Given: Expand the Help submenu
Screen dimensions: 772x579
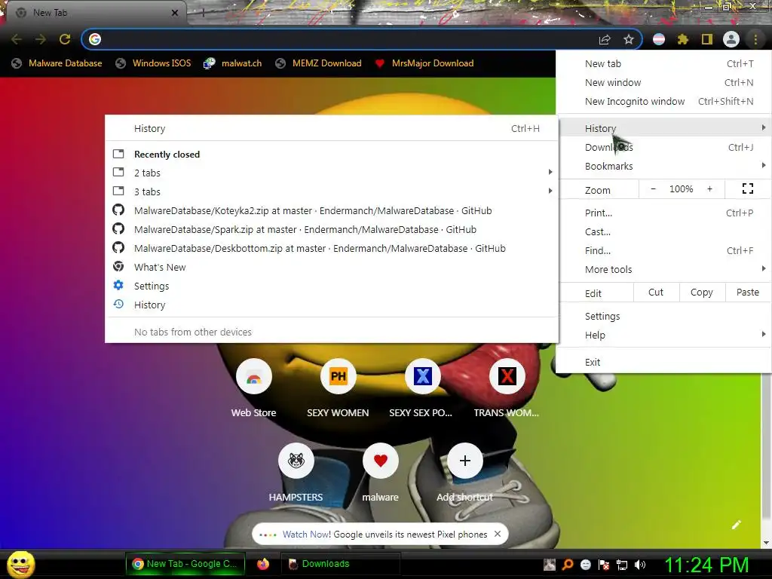Looking at the screenshot, I should click(x=665, y=335).
